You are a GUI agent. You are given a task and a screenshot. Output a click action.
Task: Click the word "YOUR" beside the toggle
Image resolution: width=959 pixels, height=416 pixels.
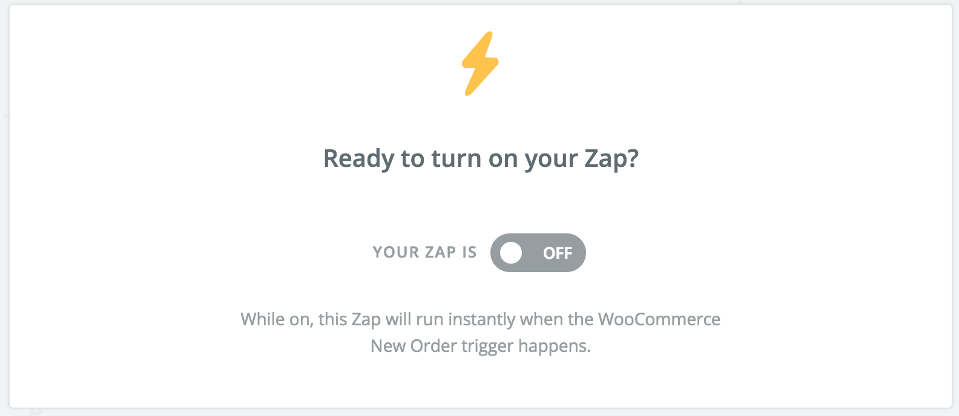396,252
